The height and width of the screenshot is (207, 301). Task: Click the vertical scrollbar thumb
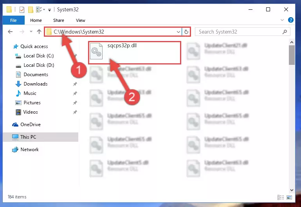pyautogui.click(x=292, y=55)
